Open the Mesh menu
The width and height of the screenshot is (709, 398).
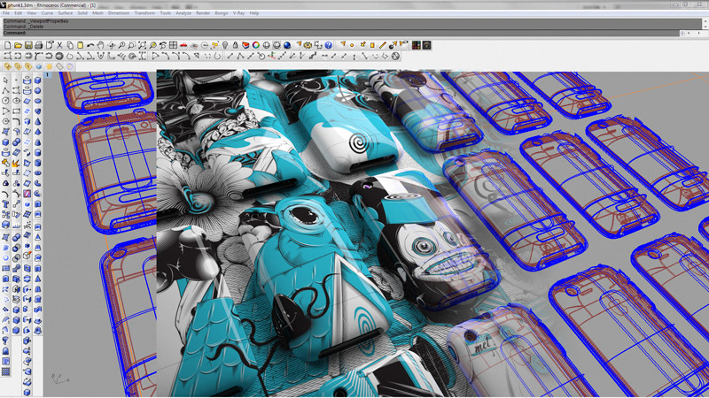97,13
